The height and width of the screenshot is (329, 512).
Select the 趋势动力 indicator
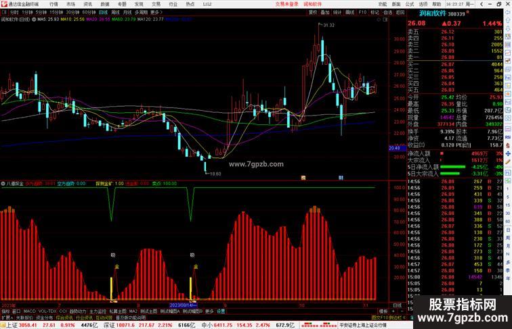[x=78, y=311]
